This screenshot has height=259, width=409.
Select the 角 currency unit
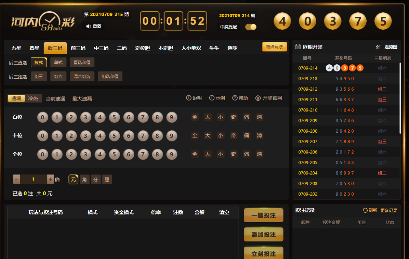coord(85,179)
